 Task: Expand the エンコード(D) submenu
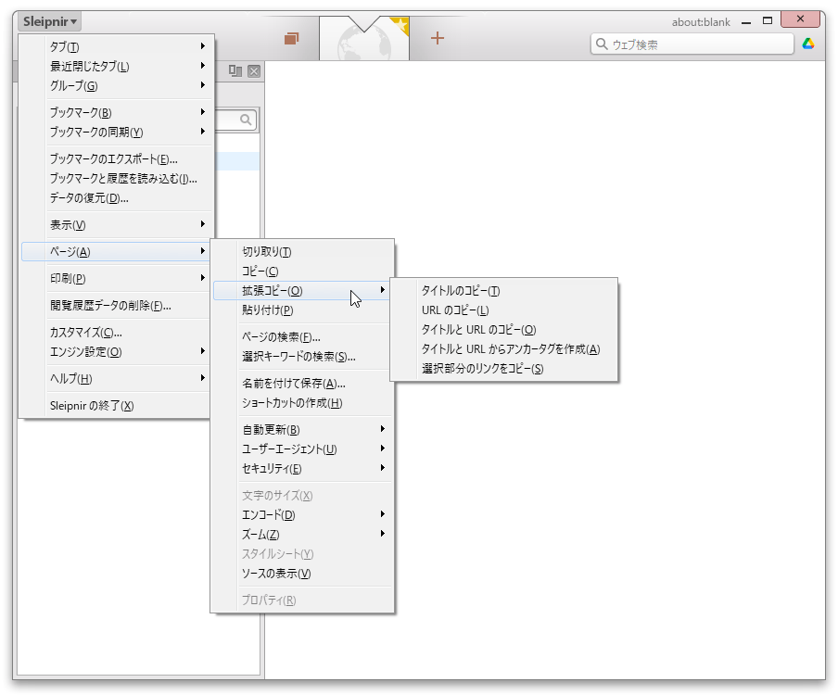pyautogui.click(x=302, y=514)
